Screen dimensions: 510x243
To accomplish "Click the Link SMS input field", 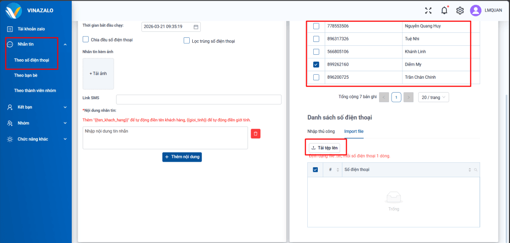I will pos(198,100).
